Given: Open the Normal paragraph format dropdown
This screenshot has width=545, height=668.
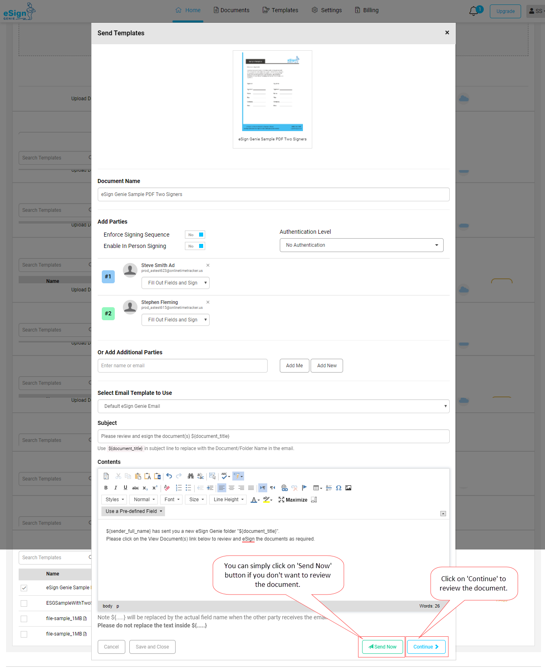Looking at the screenshot, I should pos(144,500).
